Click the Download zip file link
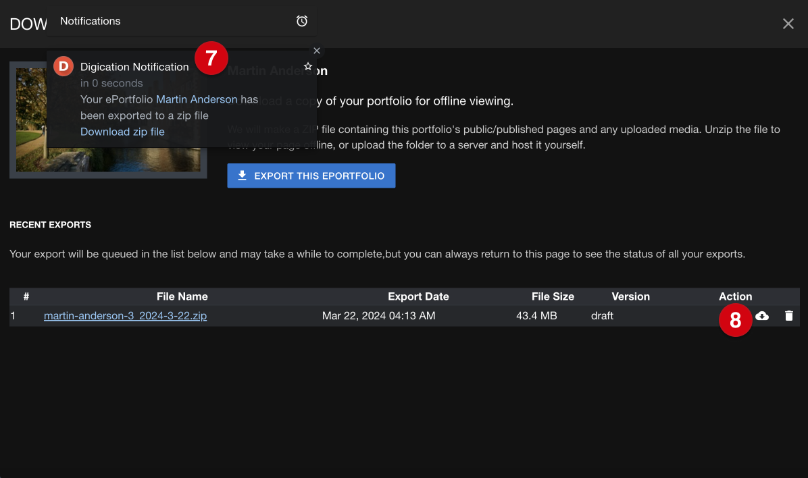 click(123, 132)
